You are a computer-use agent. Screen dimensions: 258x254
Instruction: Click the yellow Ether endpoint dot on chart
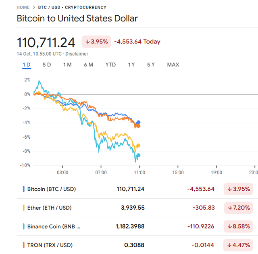138,146
